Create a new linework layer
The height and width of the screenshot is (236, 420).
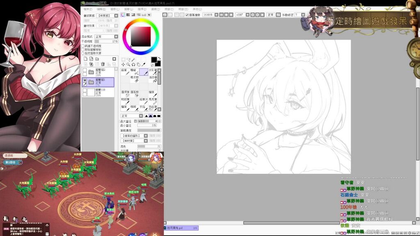point(91,59)
